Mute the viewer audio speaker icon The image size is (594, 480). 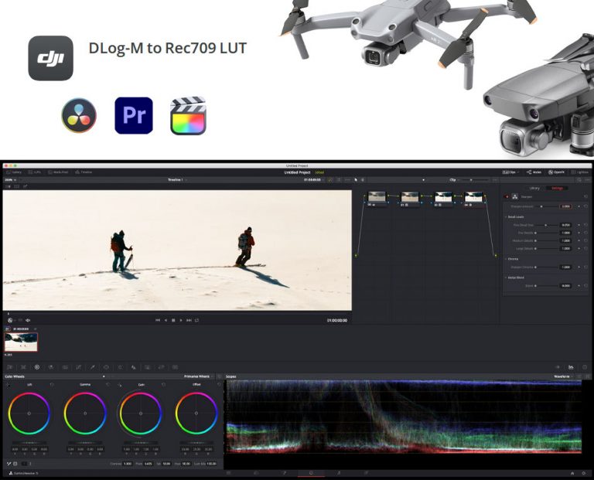pos(28,320)
